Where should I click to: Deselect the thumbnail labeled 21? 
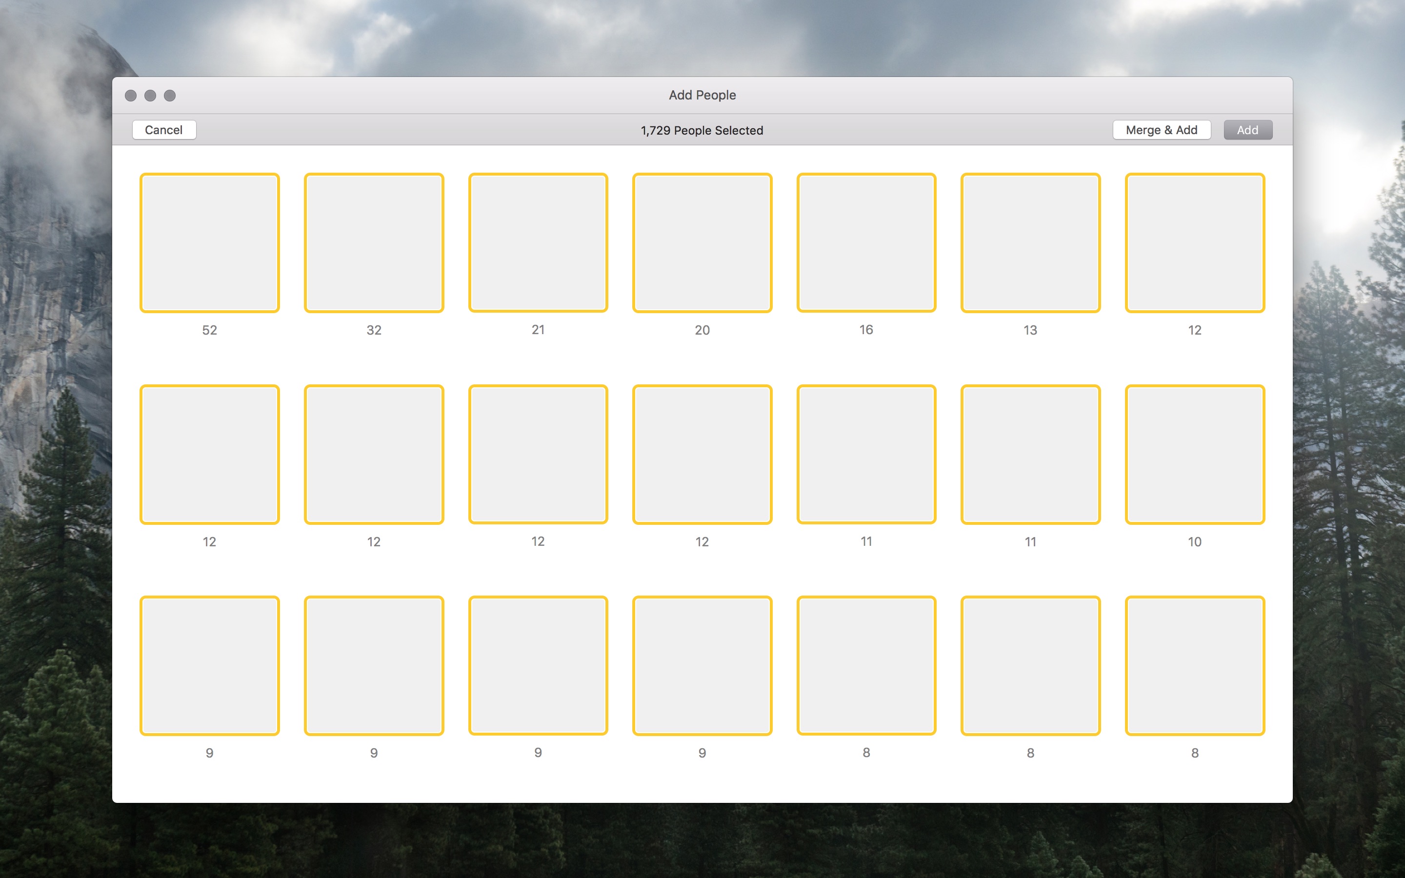538,243
